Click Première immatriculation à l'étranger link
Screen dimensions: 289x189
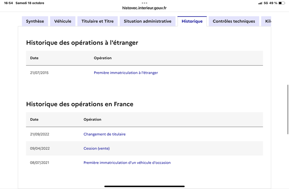click(126, 73)
